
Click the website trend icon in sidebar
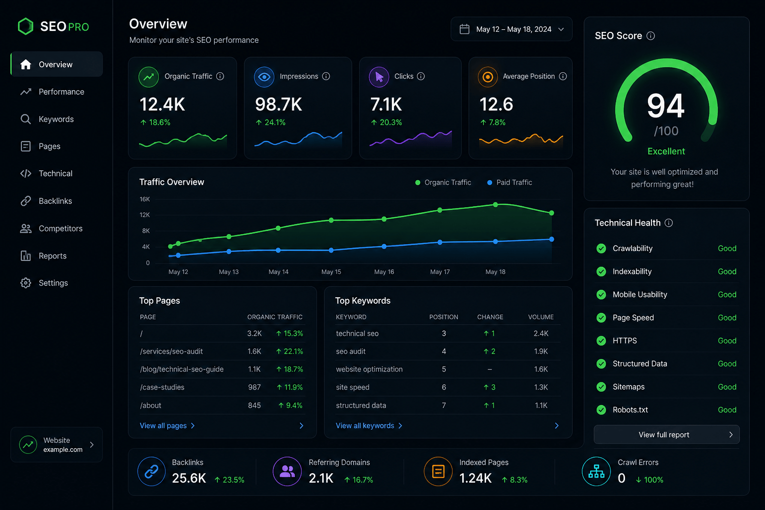pos(28,445)
